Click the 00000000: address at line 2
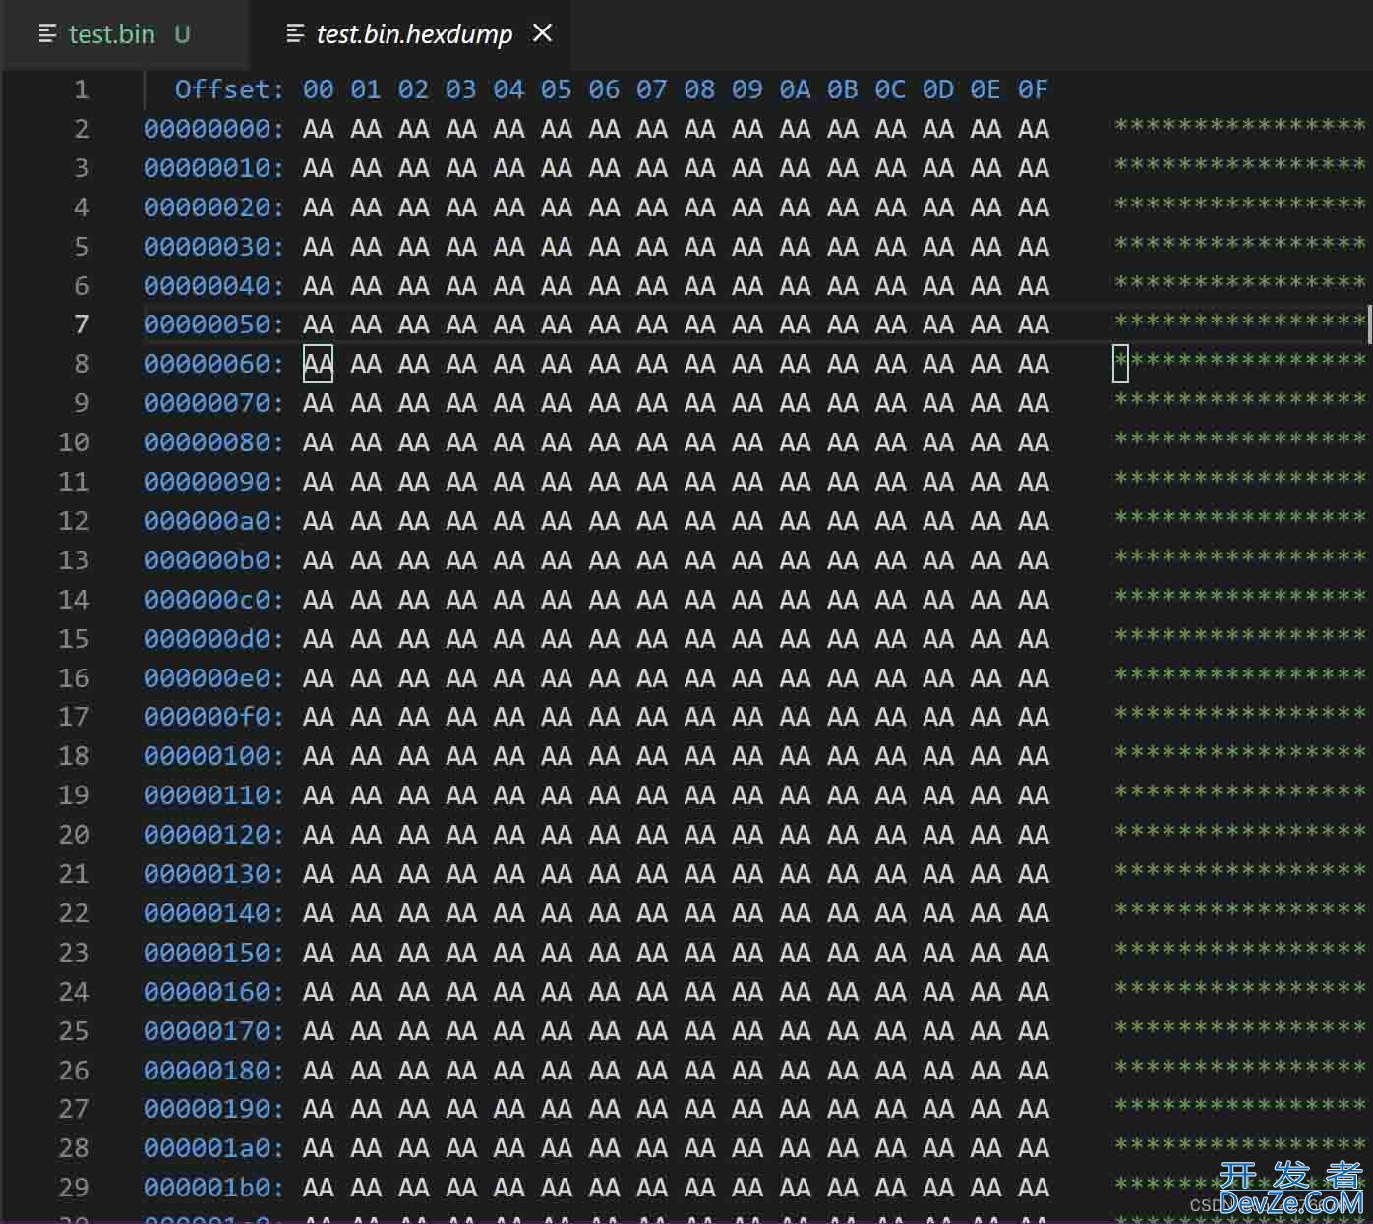This screenshot has height=1224, width=1373. tap(213, 129)
